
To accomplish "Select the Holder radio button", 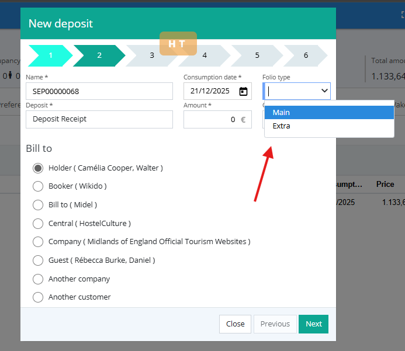I will (x=38, y=168).
